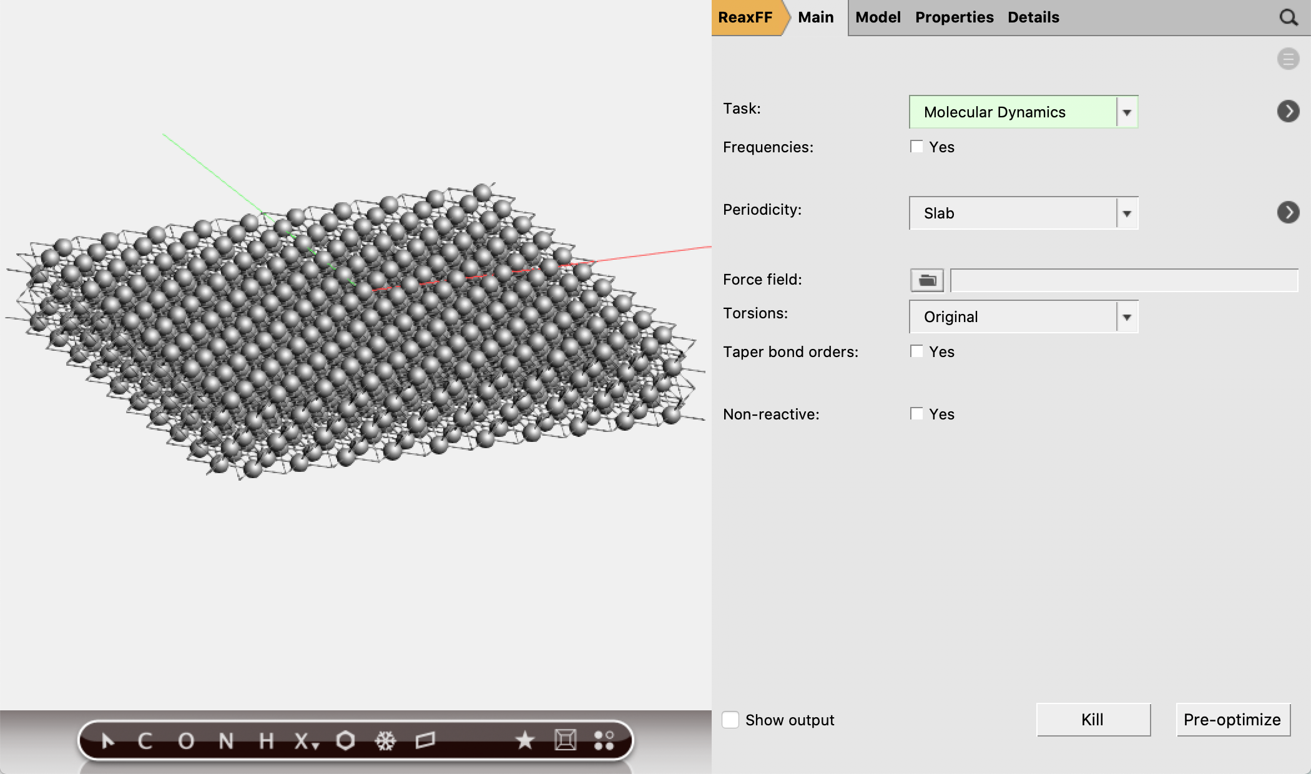Select the pointer arrow tool
Screen dimensions: 1311x774
point(108,741)
